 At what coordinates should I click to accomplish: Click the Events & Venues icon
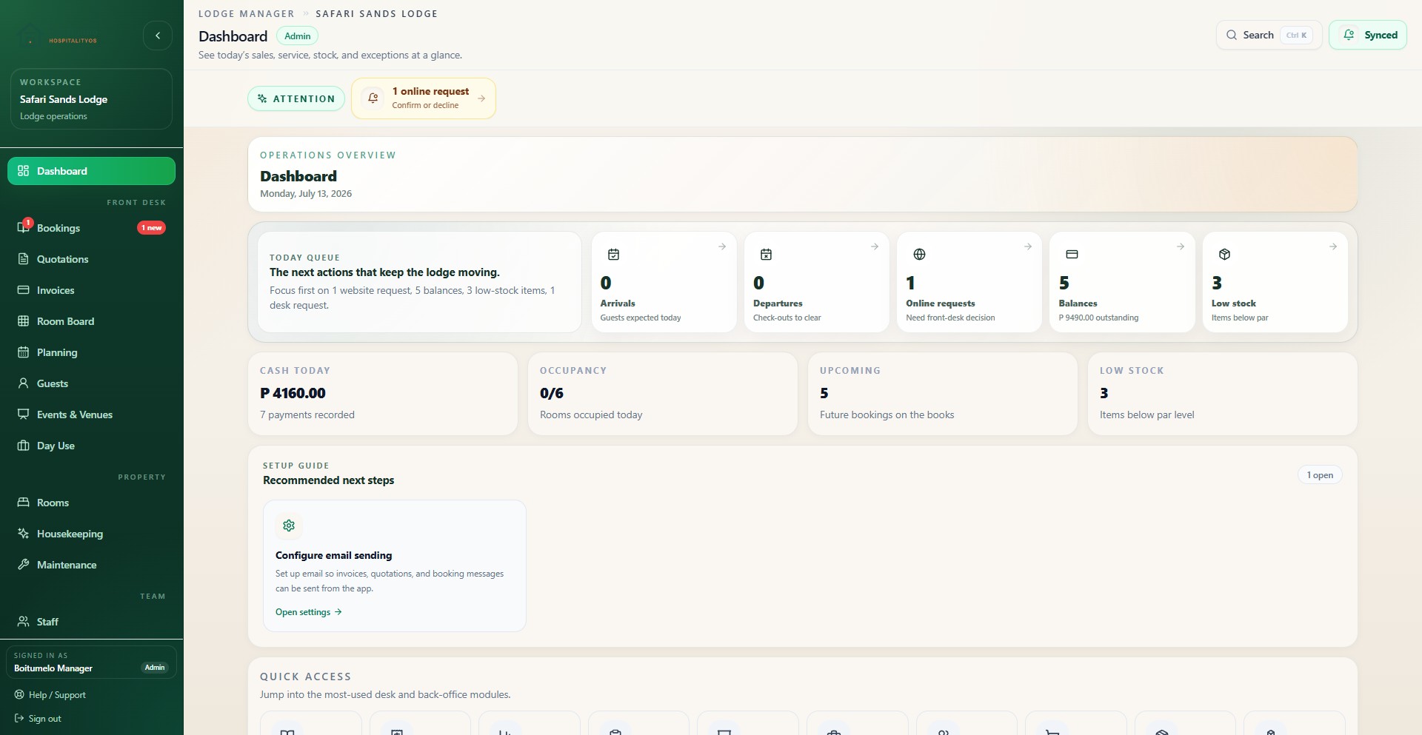point(23,415)
